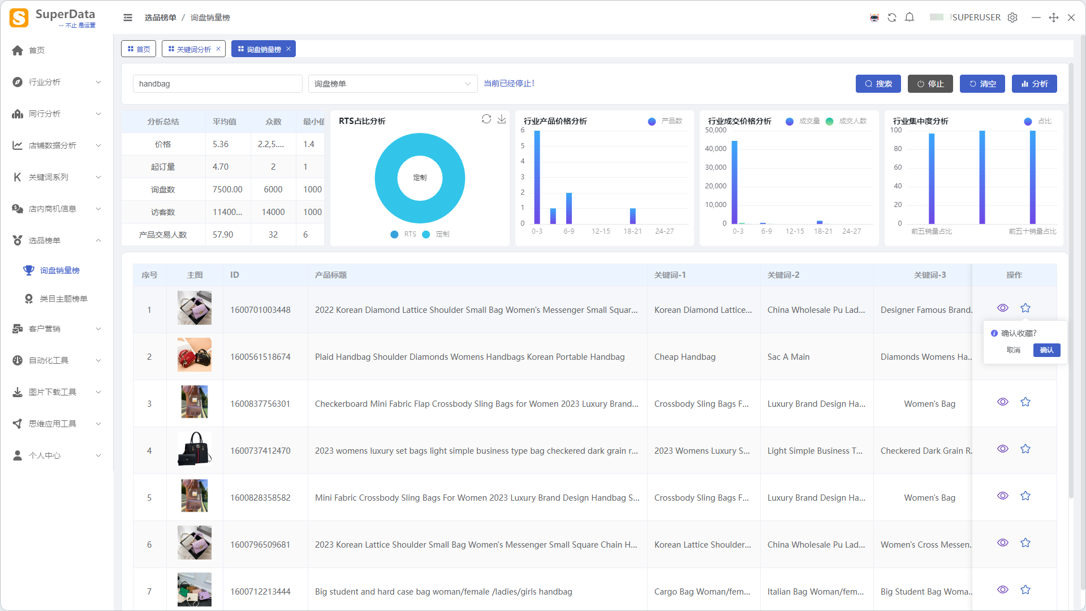The image size is (1086, 611).
Task: Expand the 行业分析 menu chevron
Action: [x=98, y=82]
